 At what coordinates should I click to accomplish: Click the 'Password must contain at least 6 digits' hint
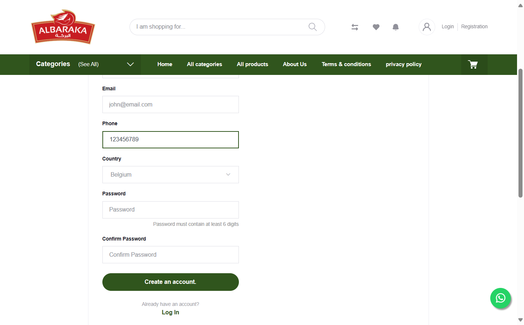(x=196, y=224)
